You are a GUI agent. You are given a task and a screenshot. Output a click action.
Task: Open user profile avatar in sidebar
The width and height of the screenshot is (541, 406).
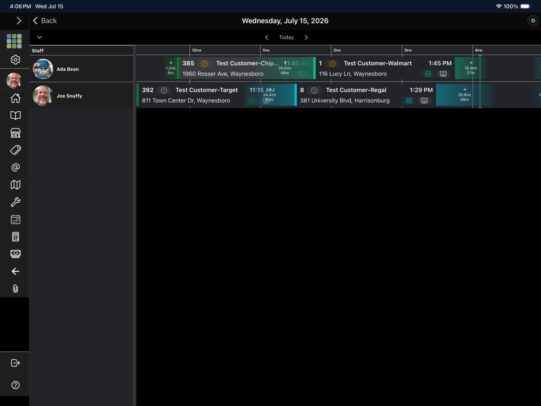(14, 80)
